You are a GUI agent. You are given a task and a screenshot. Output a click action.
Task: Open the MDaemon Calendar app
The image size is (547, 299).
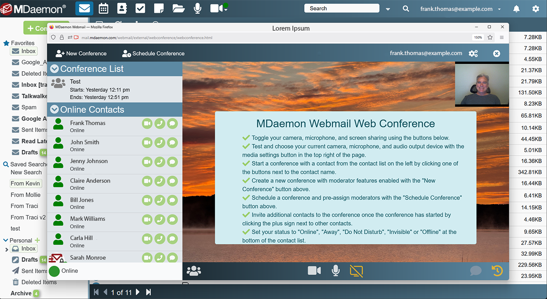click(103, 8)
